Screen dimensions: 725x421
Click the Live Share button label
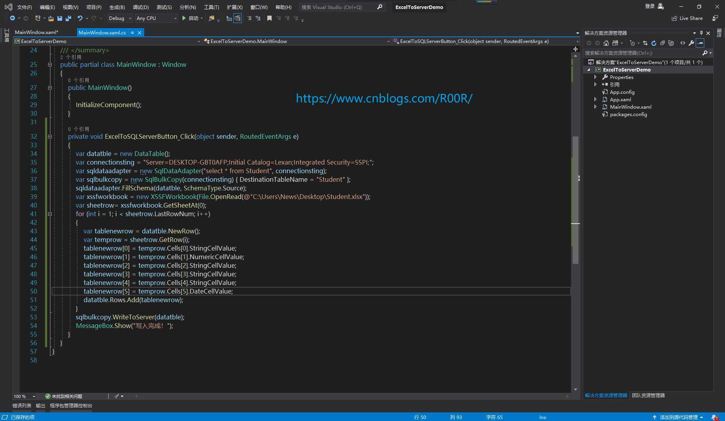tap(691, 18)
